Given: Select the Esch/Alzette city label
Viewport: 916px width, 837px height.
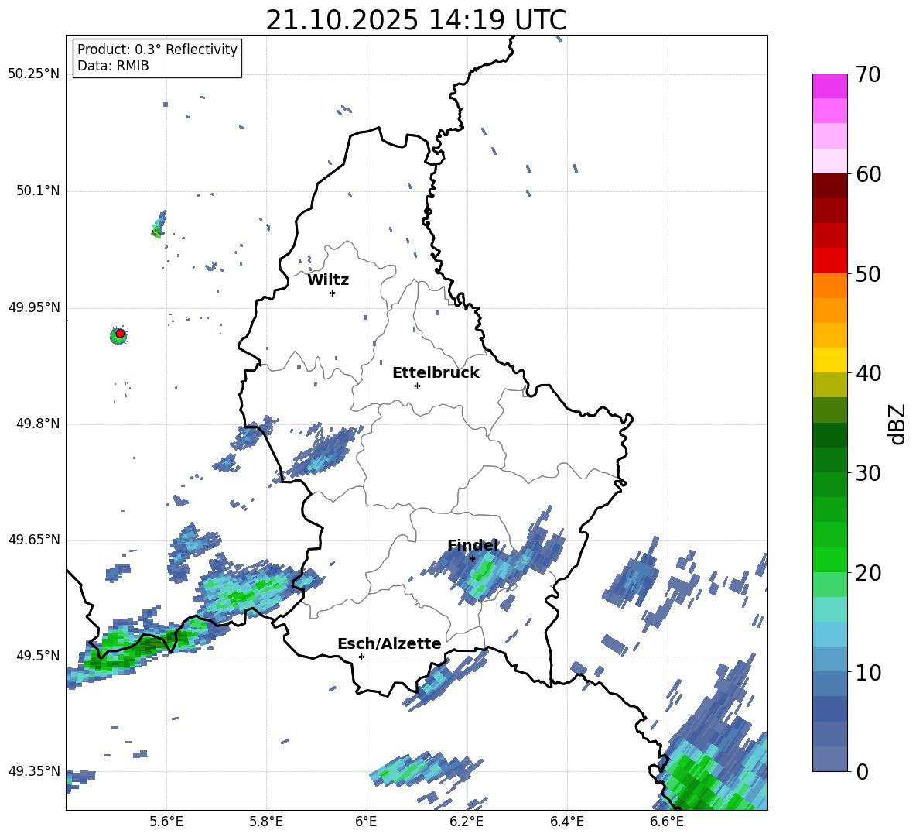Looking at the screenshot, I should pos(390,643).
